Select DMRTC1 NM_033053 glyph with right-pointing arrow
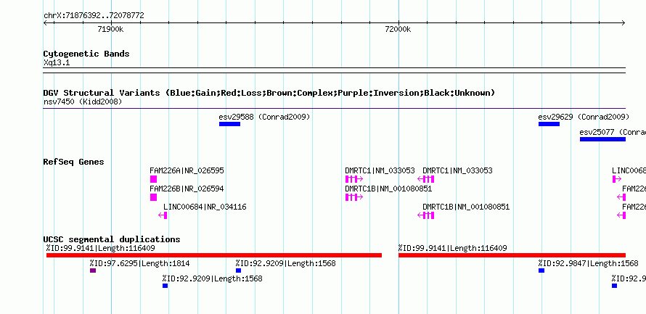The height and width of the screenshot is (314, 646). click(x=354, y=179)
